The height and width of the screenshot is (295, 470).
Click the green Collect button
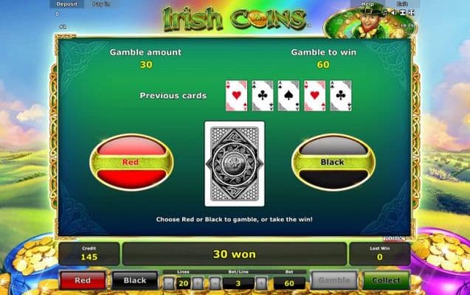tap(386, 280)
